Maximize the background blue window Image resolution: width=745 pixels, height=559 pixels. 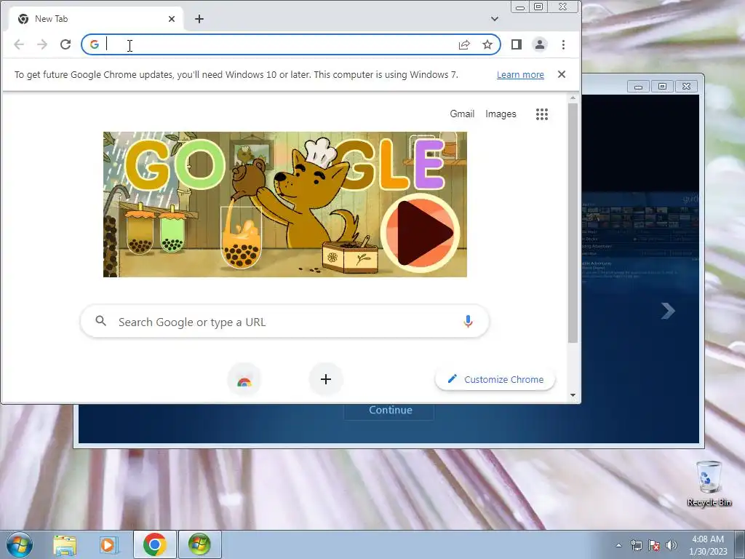(662, 86)
